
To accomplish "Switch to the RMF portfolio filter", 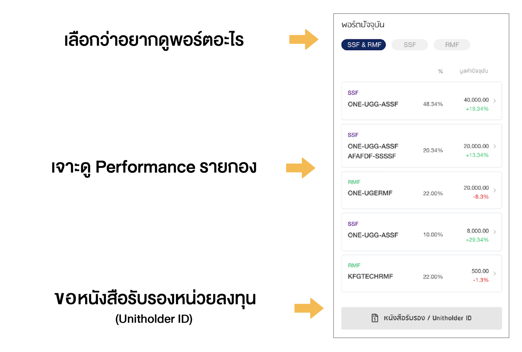I will [x=452, y=45].
